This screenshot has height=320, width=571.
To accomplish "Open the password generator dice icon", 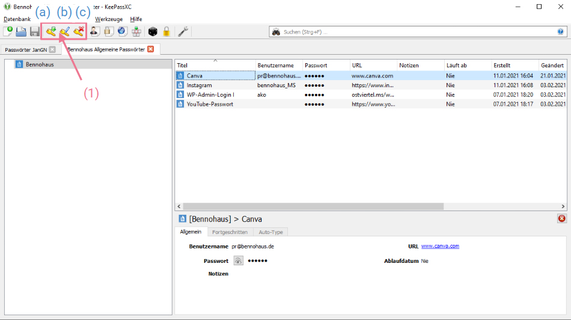I will [x=153, y=32].
